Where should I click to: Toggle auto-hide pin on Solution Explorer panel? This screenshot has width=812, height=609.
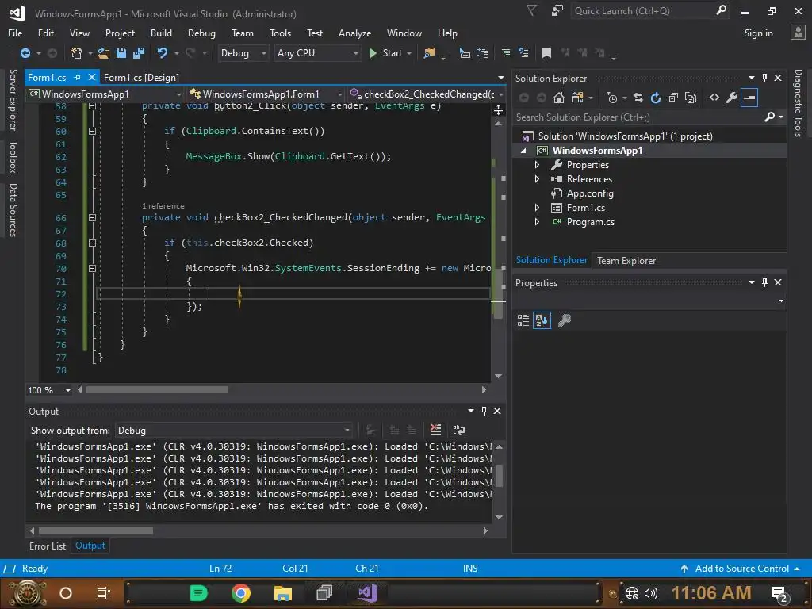pos(764,78)
